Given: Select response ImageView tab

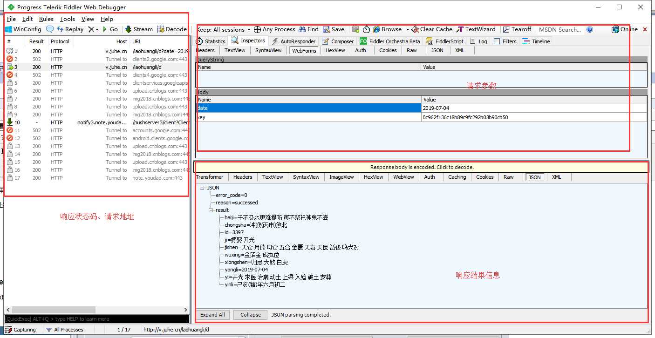Looking at the screenshot, I should coord(341,177).
